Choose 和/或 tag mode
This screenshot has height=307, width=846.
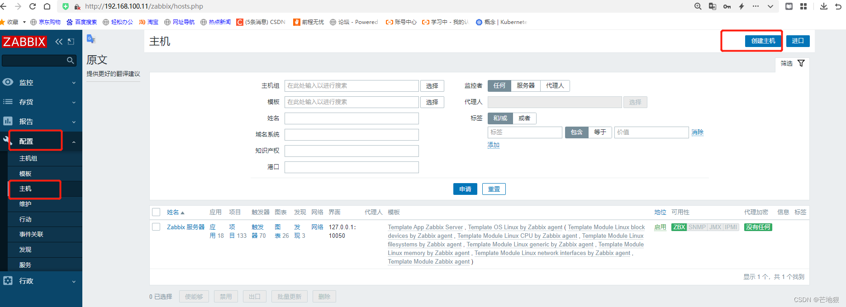(x=500, y=118)
